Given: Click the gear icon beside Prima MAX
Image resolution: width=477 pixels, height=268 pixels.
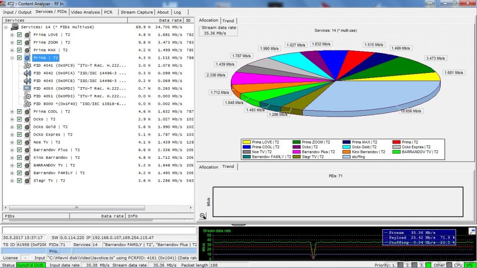Looking at the screenshot, I should coord(27,50).
